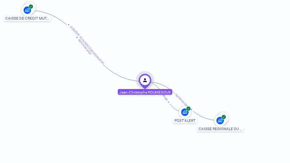Click the arrow marker beside Président edge label
Screen dimensions: 290x163
[69, 25]
